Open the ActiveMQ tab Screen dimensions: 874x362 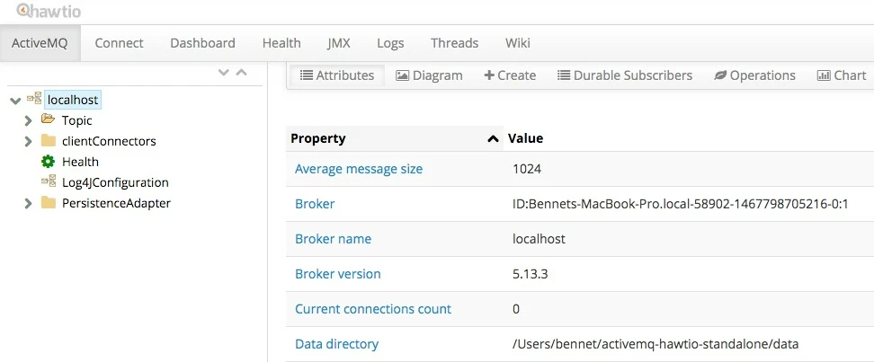tap(40, 43)
